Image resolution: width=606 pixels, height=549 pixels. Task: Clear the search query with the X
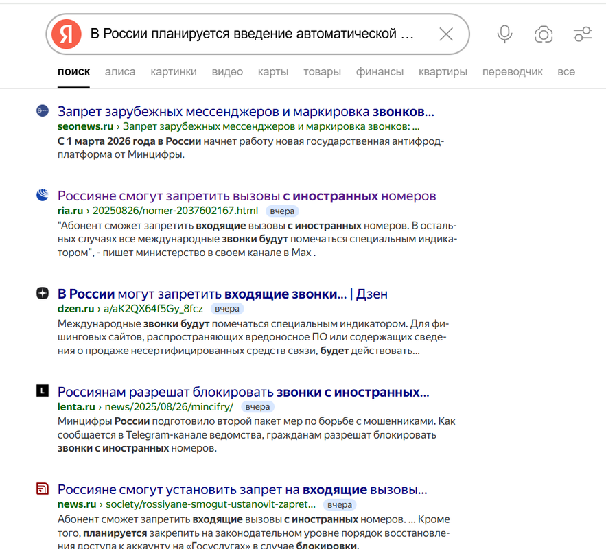pyautogui.click(x=446, y=34)
